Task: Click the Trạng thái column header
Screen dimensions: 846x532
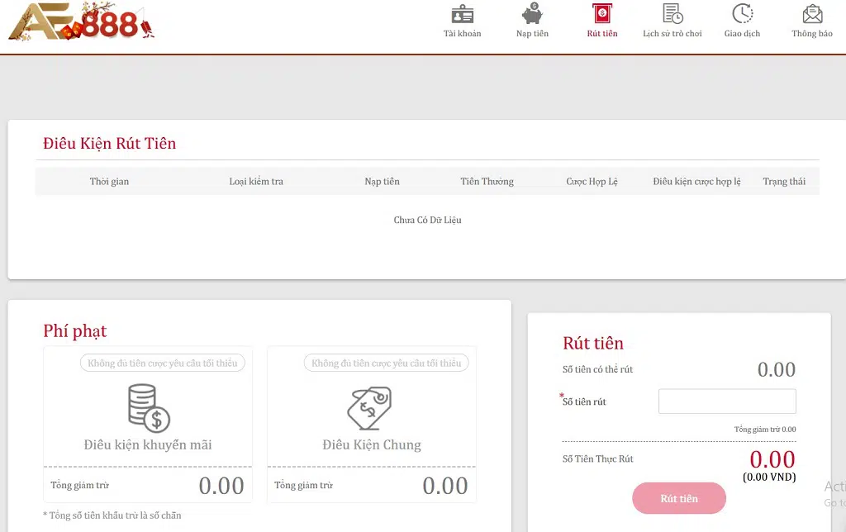Action: pos(784,182)
